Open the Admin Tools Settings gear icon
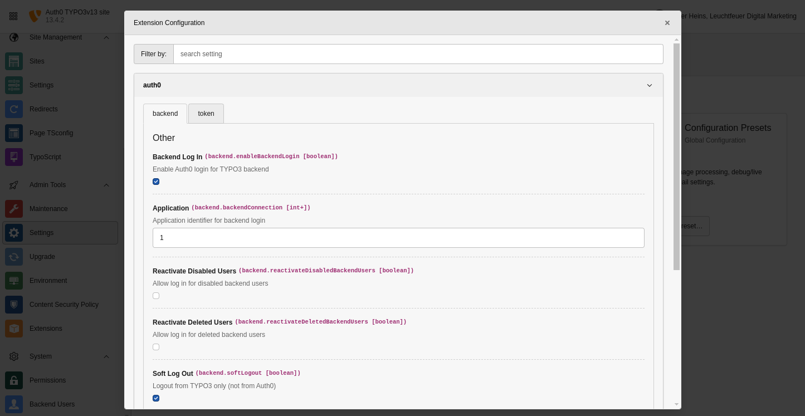 point(14,233)
